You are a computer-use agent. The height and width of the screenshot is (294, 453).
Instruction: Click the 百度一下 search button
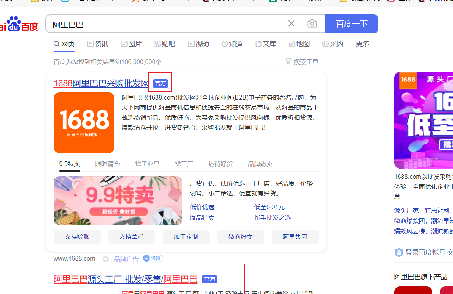[352, 24]
